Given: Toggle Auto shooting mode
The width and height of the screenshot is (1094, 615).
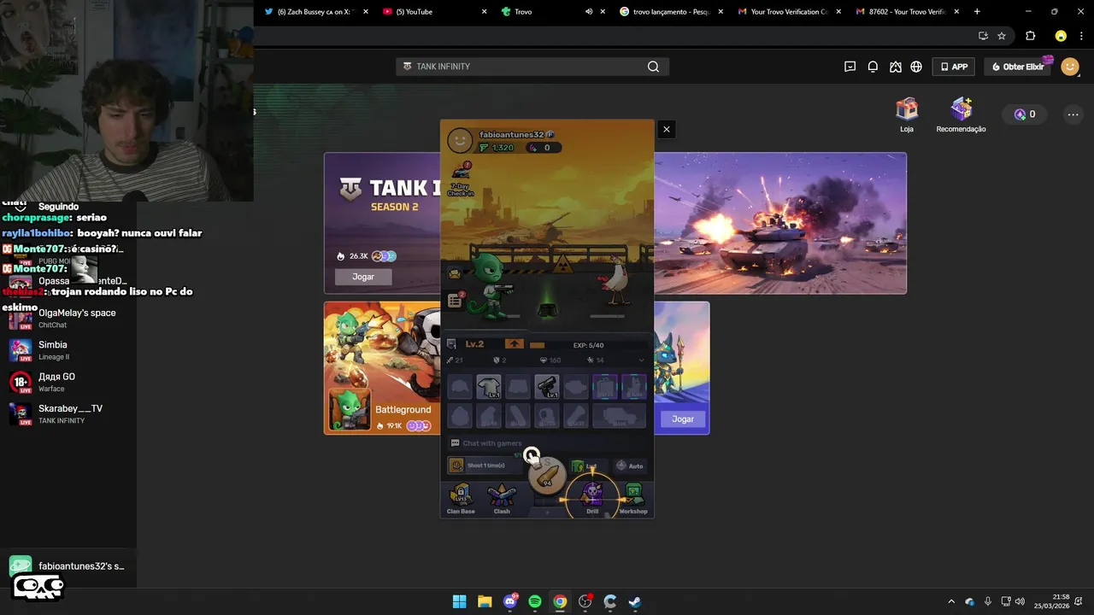Looking at the screenshot, I should [x=630, y=466].
